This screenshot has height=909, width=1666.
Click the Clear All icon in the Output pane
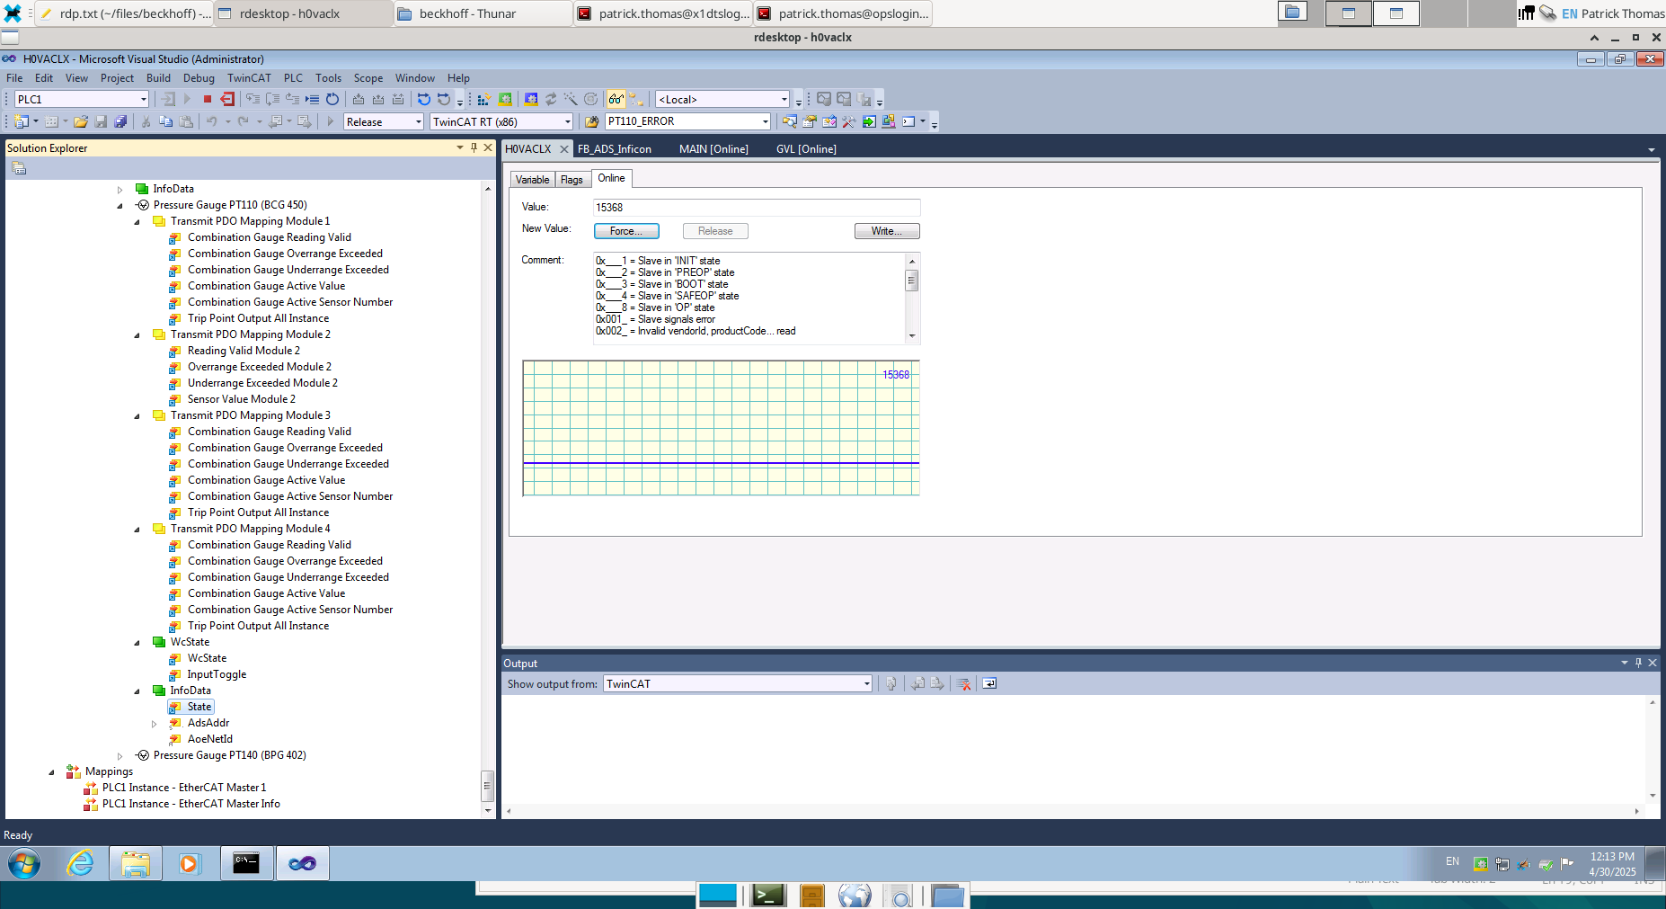point(964,684)
